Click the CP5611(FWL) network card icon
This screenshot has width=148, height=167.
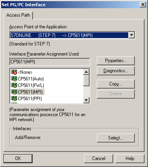pos(14,85)
